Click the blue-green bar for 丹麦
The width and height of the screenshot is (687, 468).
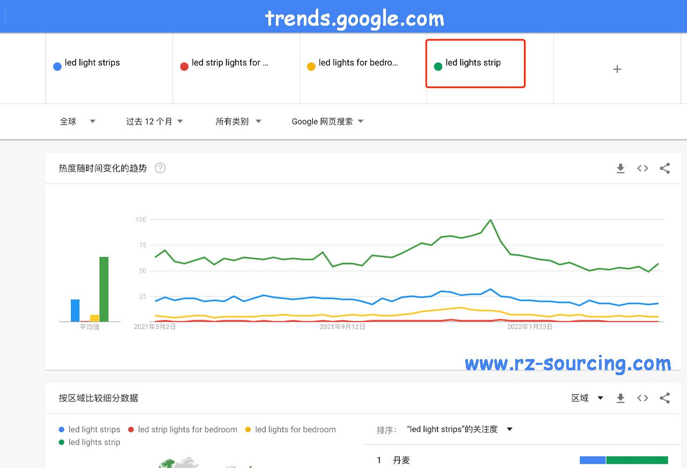[x=624, y=460]
